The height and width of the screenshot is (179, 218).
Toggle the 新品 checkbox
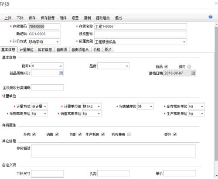click(x=166, y=67)
